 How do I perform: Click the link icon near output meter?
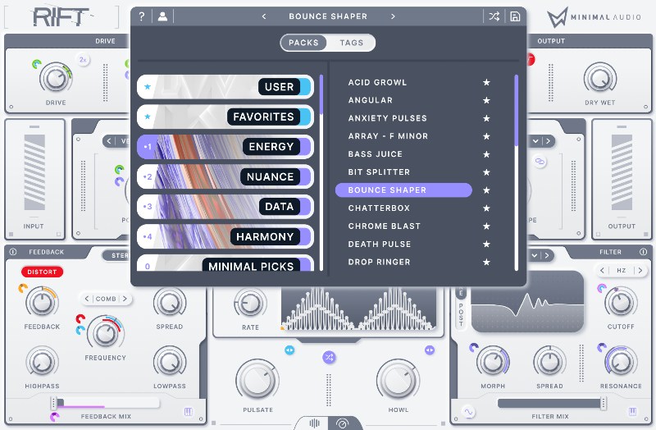(540, 161)
